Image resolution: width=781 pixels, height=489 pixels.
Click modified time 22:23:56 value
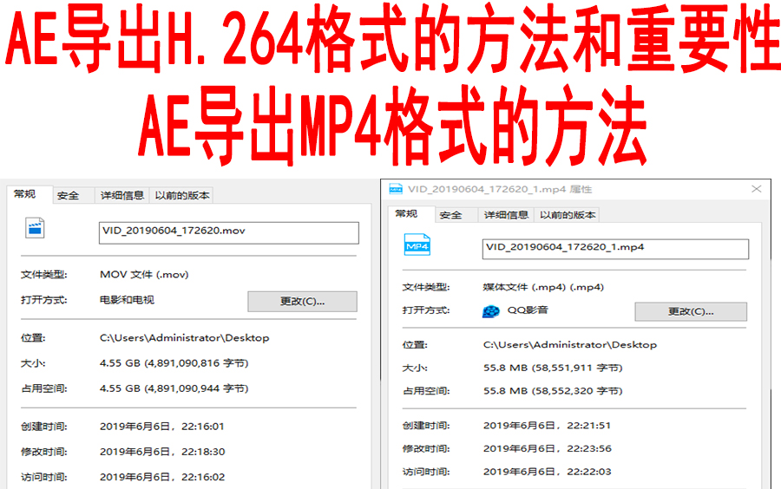coord(548,449)
